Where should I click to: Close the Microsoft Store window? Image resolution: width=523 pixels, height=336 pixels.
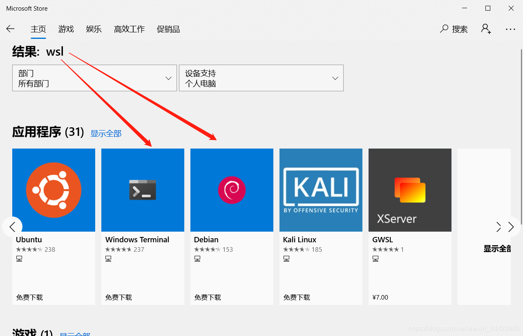pyautogui.click(x=511, y=8)
